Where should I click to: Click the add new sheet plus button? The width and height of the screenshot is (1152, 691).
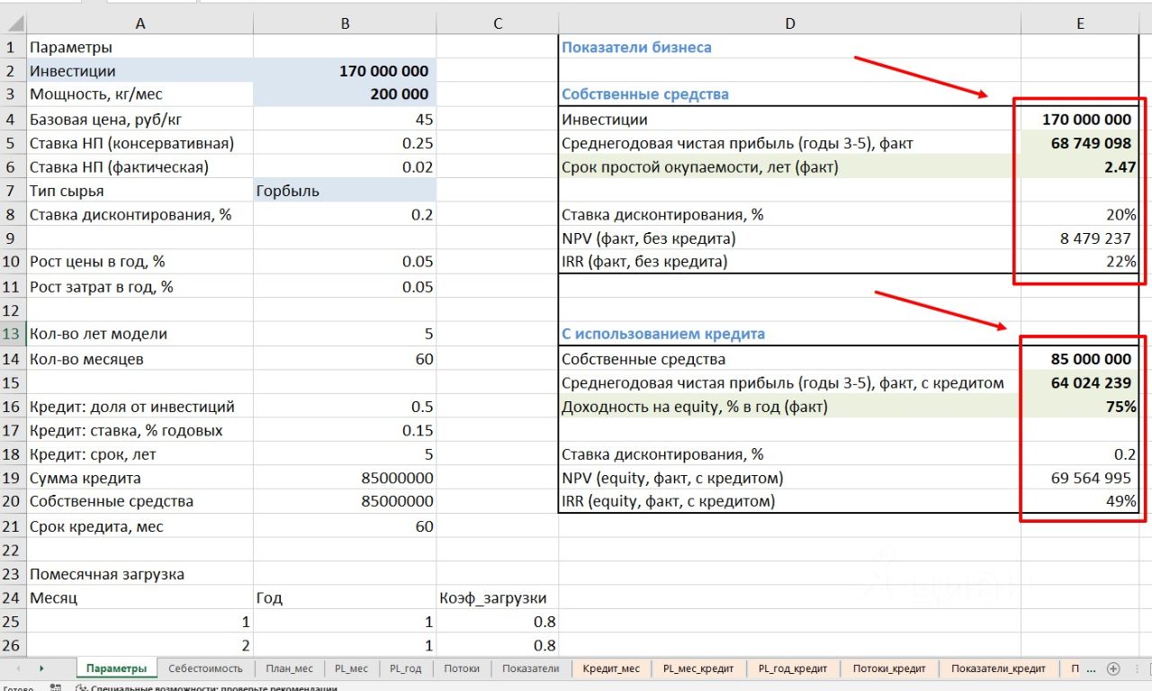1113,669
